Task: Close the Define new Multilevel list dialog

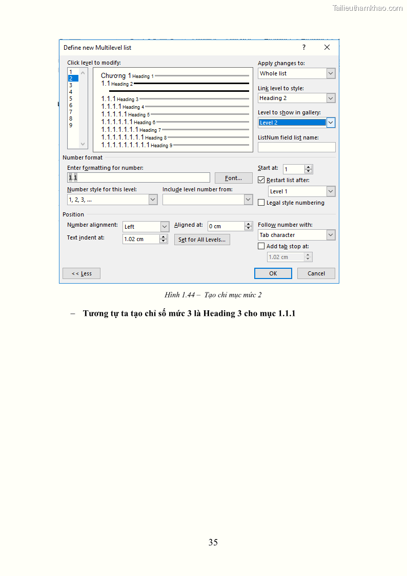Action: (x=327, y=47)
